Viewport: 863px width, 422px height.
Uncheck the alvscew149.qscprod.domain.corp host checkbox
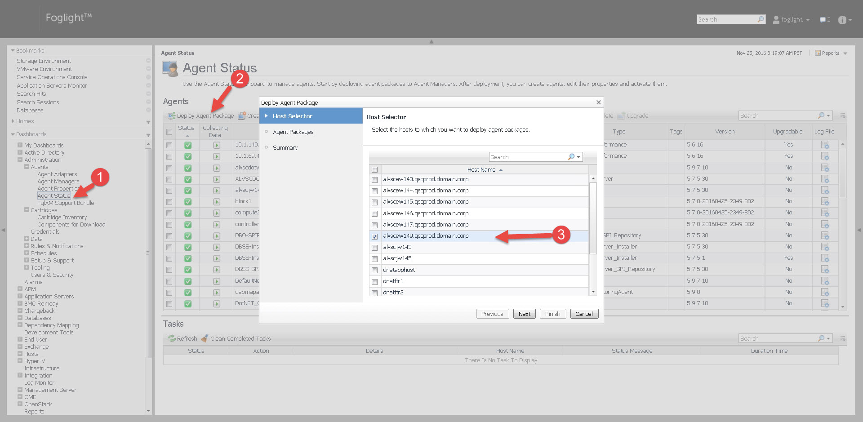point(374,236)
